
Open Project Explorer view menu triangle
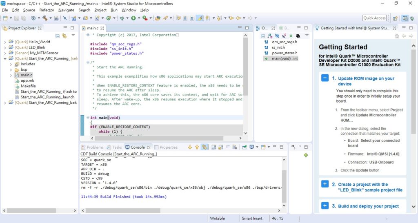point(73,35)
